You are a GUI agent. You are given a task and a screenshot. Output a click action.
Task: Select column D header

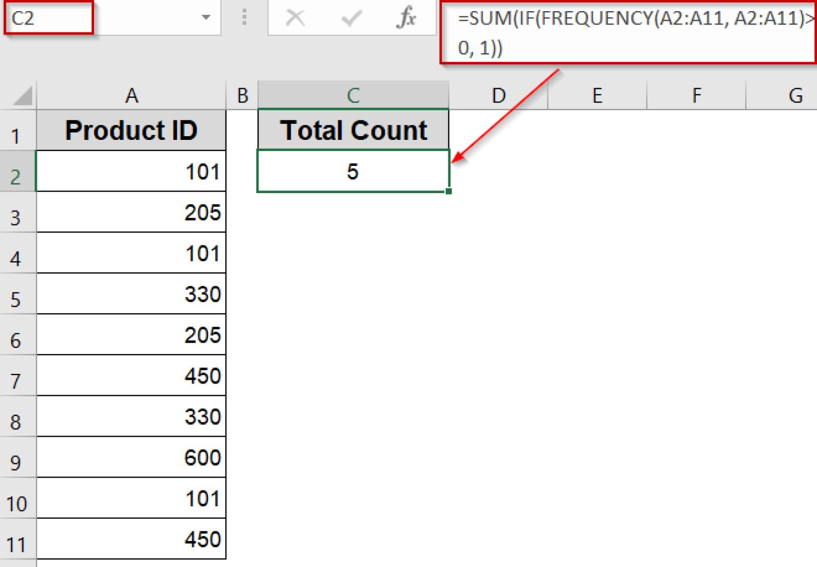click(498, 95)
